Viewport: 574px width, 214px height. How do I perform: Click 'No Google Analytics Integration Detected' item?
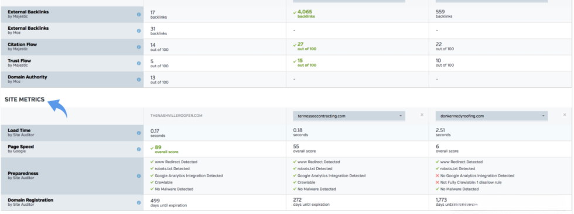[x=475, y=175]
